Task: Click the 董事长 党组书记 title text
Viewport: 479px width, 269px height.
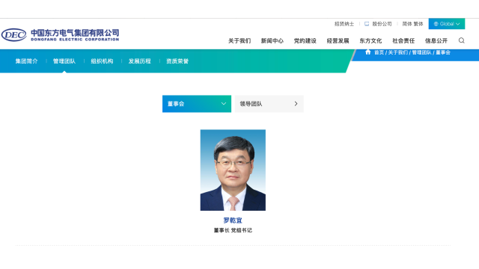Action: tap(233, 230)
